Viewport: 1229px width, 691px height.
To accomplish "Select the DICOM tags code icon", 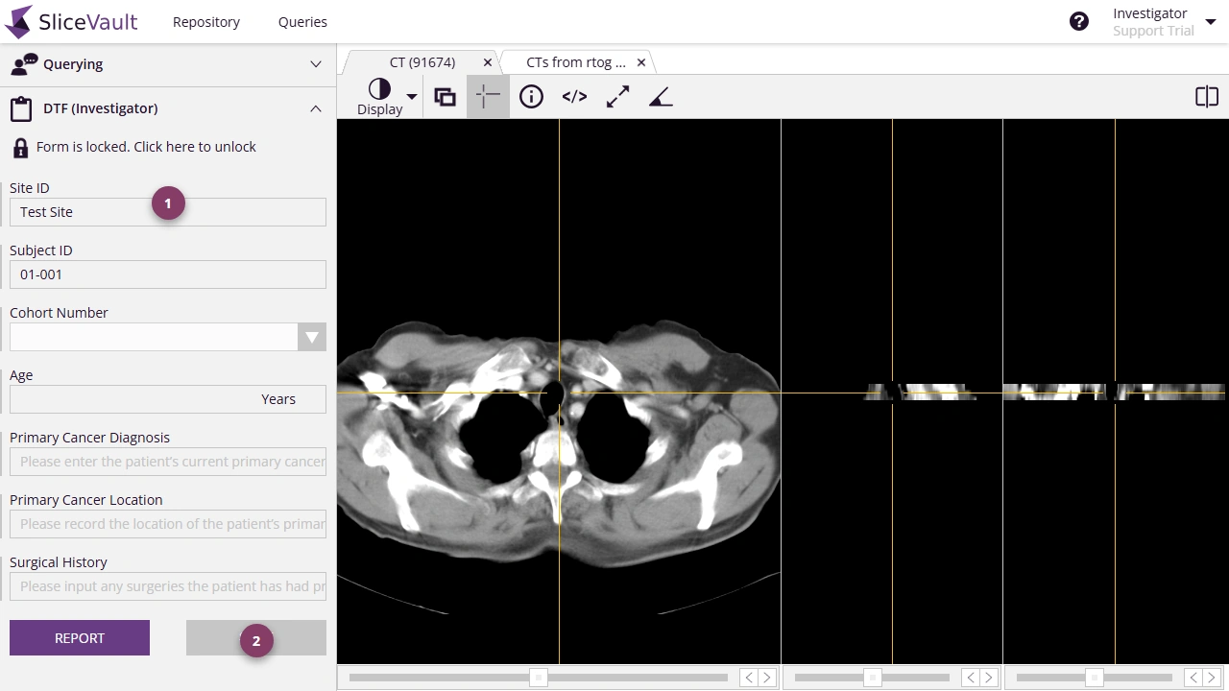I will coord(574,96).
